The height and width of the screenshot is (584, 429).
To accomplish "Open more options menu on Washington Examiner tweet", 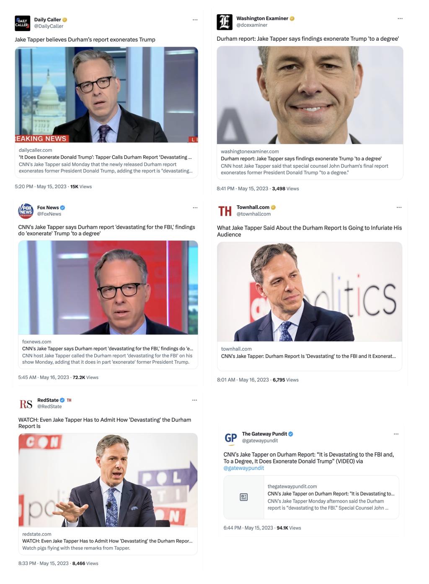I will (400, 18).
